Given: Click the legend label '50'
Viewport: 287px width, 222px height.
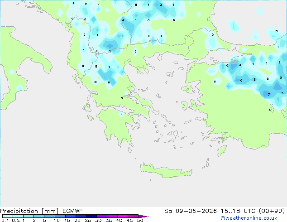Looking at the screenshot, I should pyautogui.click(x=140, y=220).
